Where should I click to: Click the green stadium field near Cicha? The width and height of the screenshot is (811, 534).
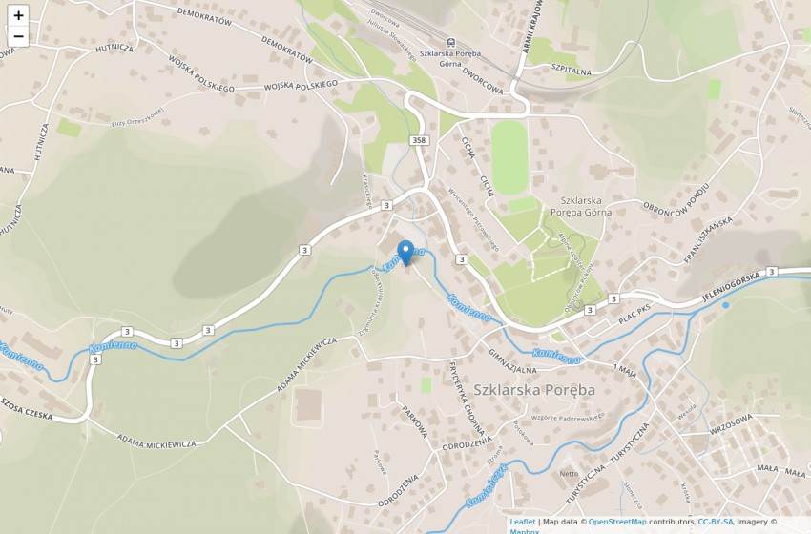click(509, 157)
